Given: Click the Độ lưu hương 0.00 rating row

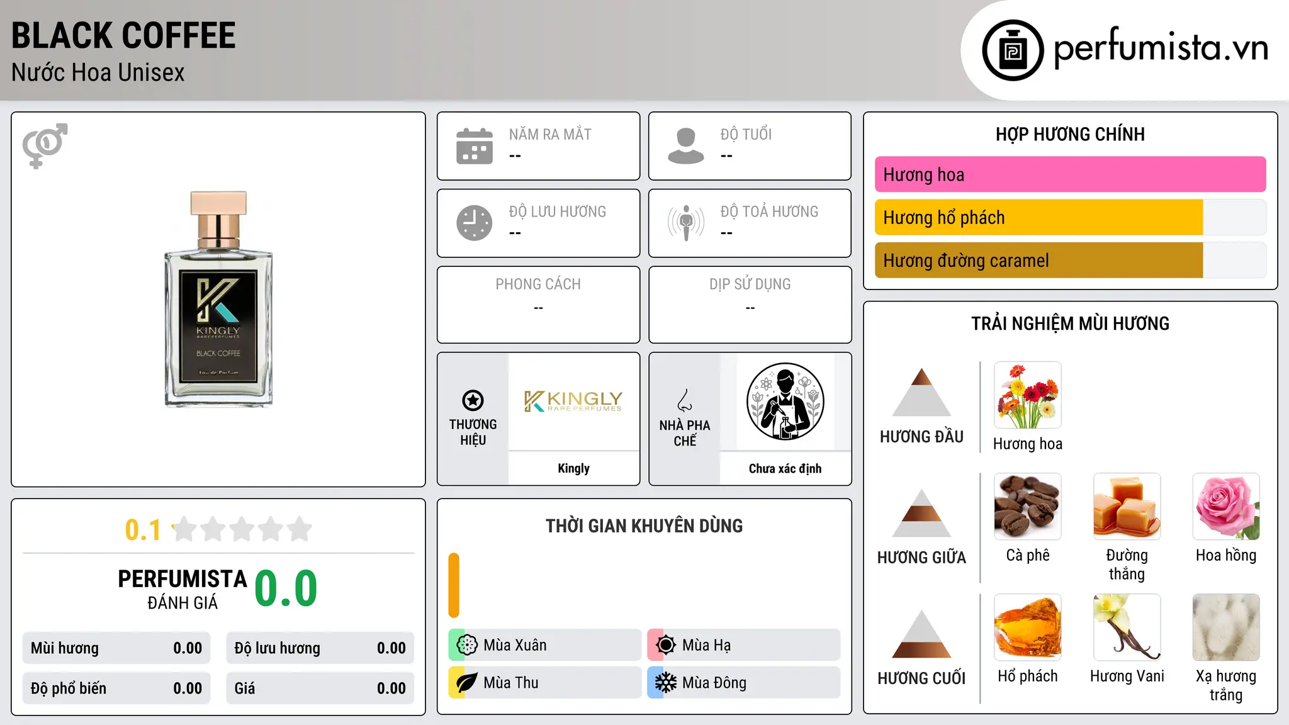Looking at the screenshot, I should point(320,648).
